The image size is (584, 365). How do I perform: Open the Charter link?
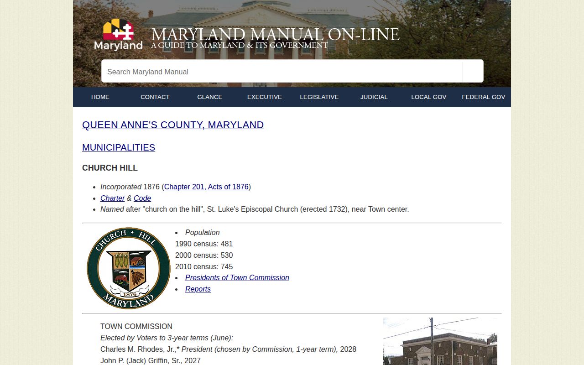pyautogui.click(x=112, y=198)
